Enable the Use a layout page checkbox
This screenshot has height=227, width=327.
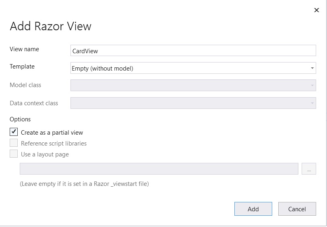click(14, 154)
